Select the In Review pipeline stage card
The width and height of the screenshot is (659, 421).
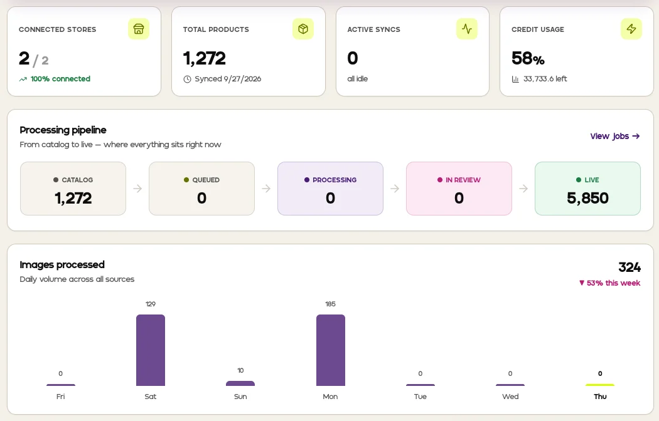click(x=459, y=189)
